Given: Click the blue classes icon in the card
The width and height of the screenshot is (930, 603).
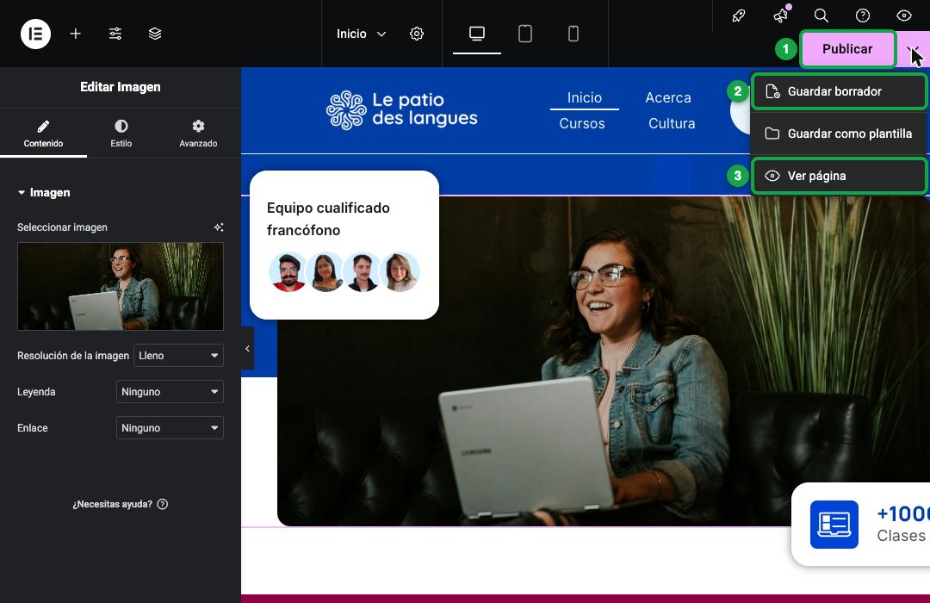Looking at the screenshot, I should (x=834, y=524).
